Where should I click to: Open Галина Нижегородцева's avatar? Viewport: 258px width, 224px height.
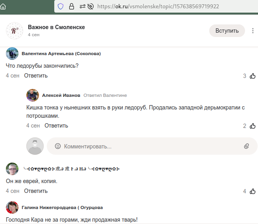(12, 207)
